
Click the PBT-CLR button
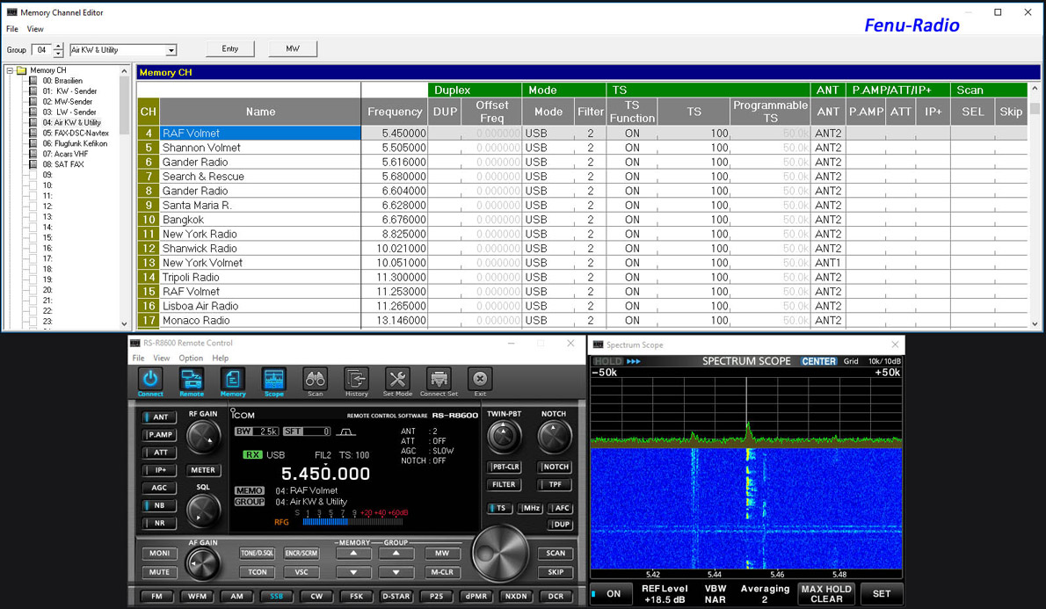505,467
